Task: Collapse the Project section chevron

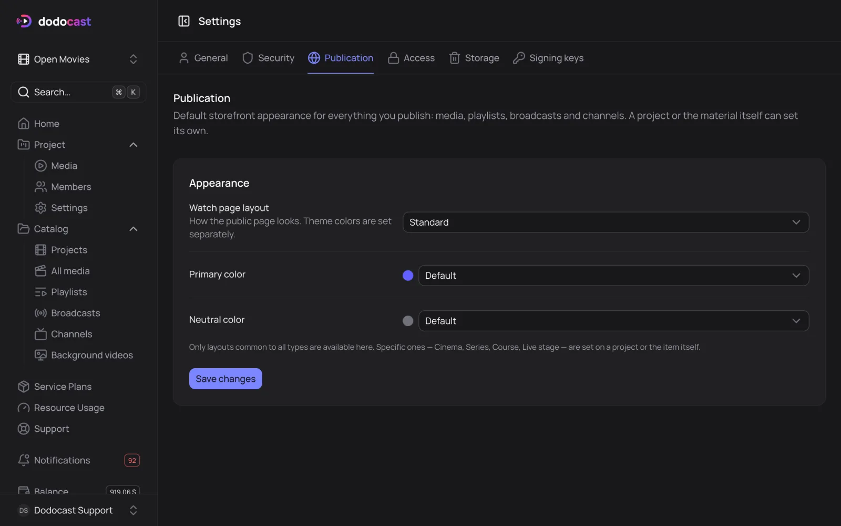Action: (x=134, y=145)
